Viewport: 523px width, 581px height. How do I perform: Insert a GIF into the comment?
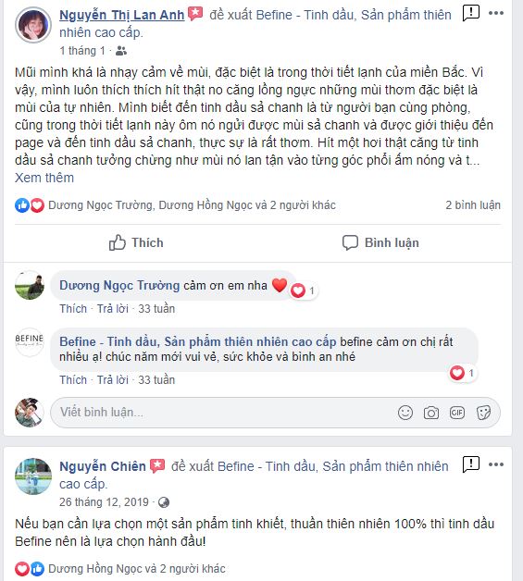click(x=457, y=413)
